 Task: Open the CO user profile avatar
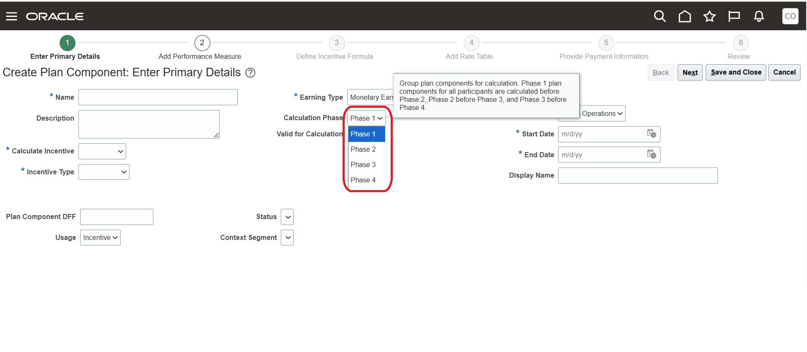click(790, 16)
